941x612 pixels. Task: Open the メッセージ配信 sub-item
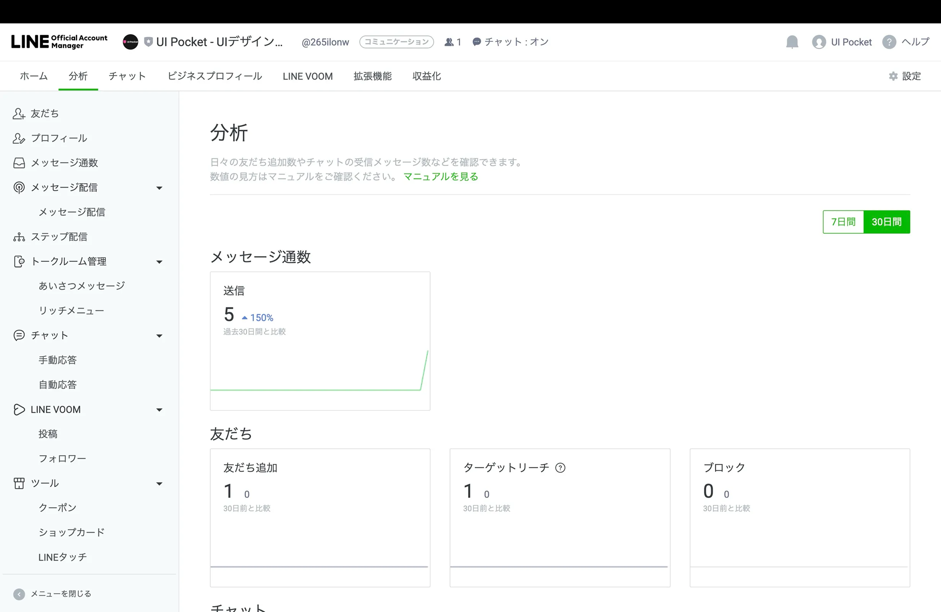click(x=72, y=212)
